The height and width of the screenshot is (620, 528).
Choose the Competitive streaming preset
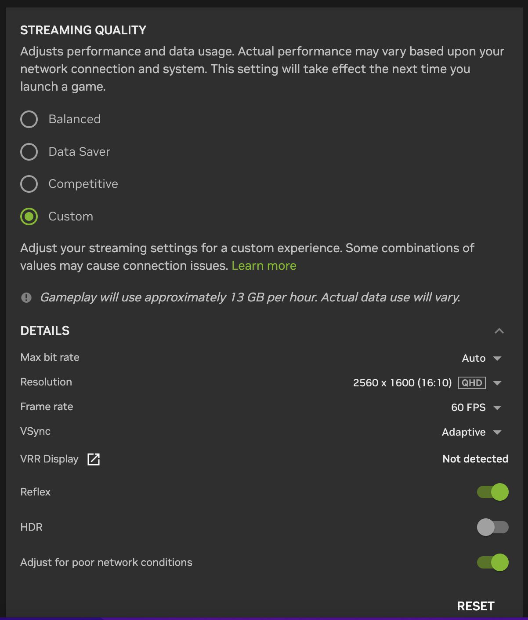(x=29, y=184)
